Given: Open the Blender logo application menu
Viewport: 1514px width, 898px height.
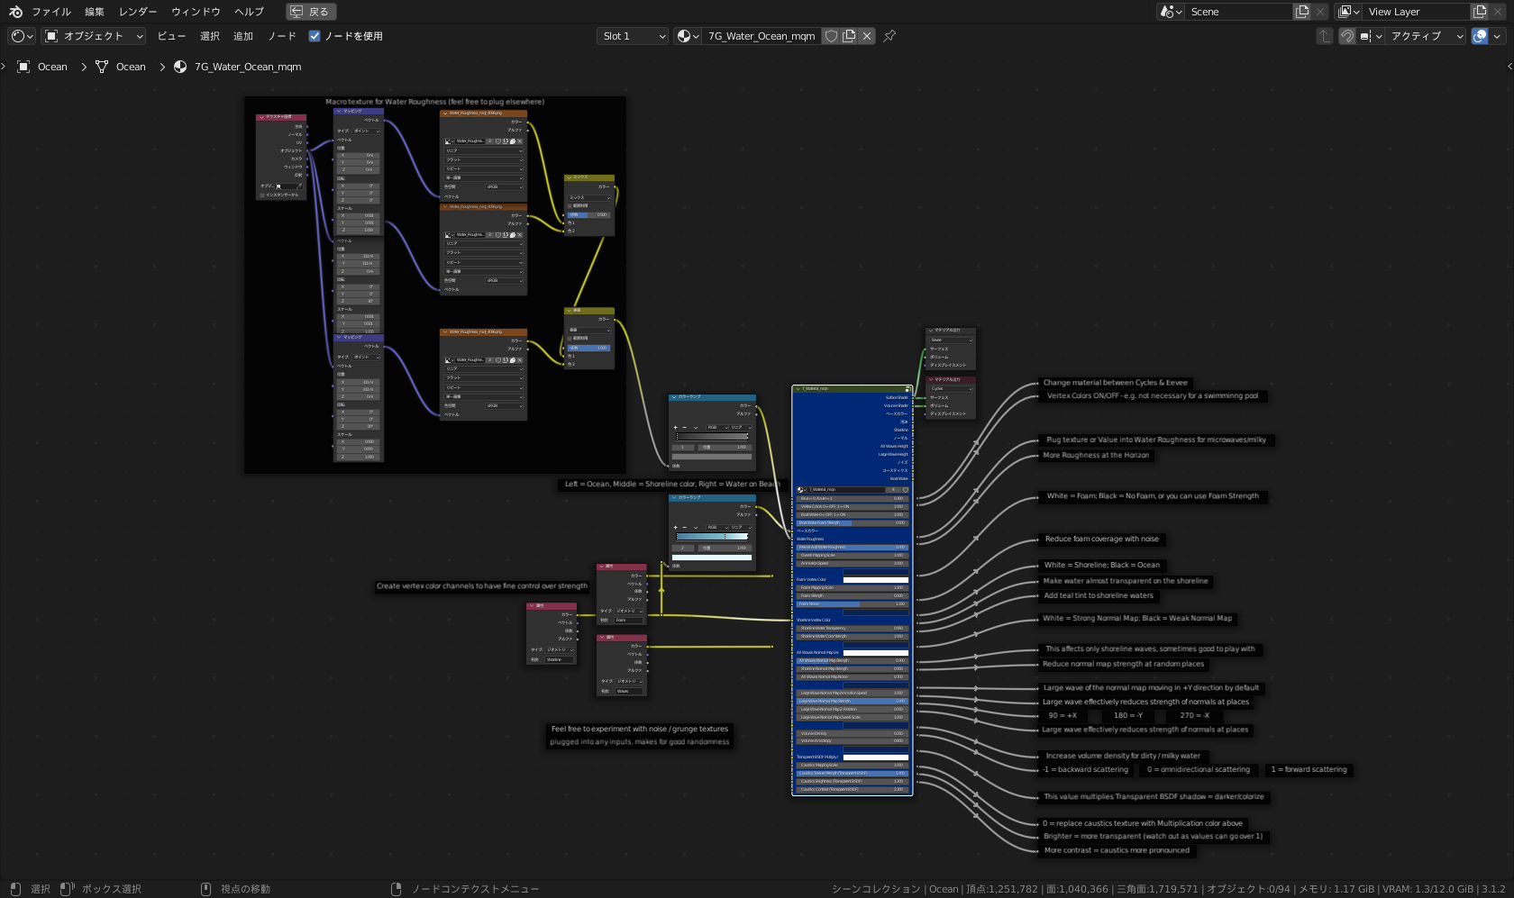Looking at the screenshot, I should 15,12.
